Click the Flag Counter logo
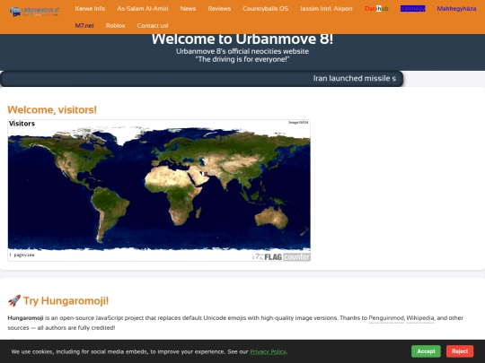 point(281,256)
